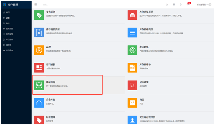
Task: Open the apps grid icon in top bar
Action: point(174,5)
